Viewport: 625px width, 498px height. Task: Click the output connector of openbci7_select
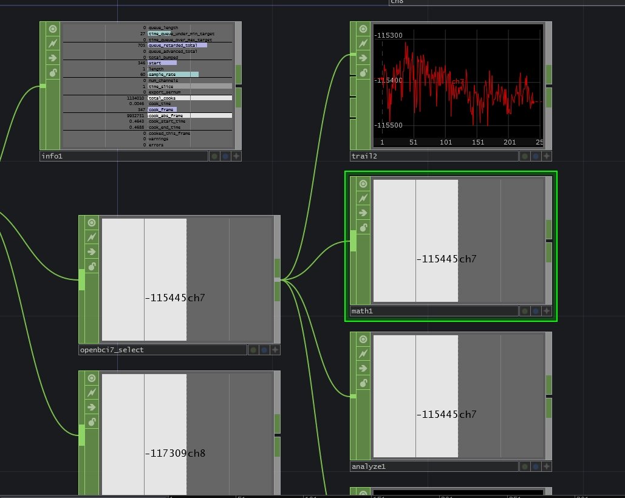pyautogui.click(x=276, y=279)
